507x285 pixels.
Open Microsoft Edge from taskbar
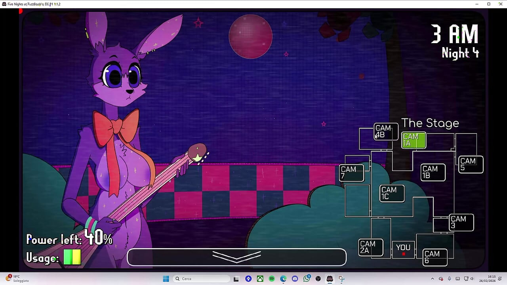(x=283, y=279)
